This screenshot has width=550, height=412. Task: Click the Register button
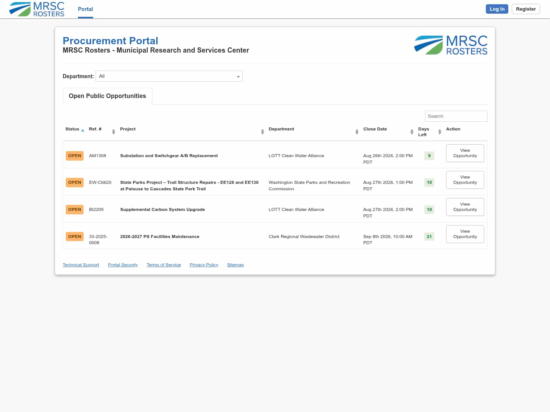[526, 9]
